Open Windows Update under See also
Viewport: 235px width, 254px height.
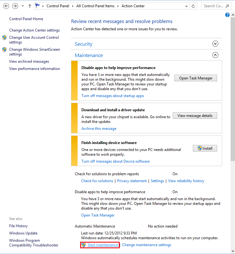[x=23, y=233]
